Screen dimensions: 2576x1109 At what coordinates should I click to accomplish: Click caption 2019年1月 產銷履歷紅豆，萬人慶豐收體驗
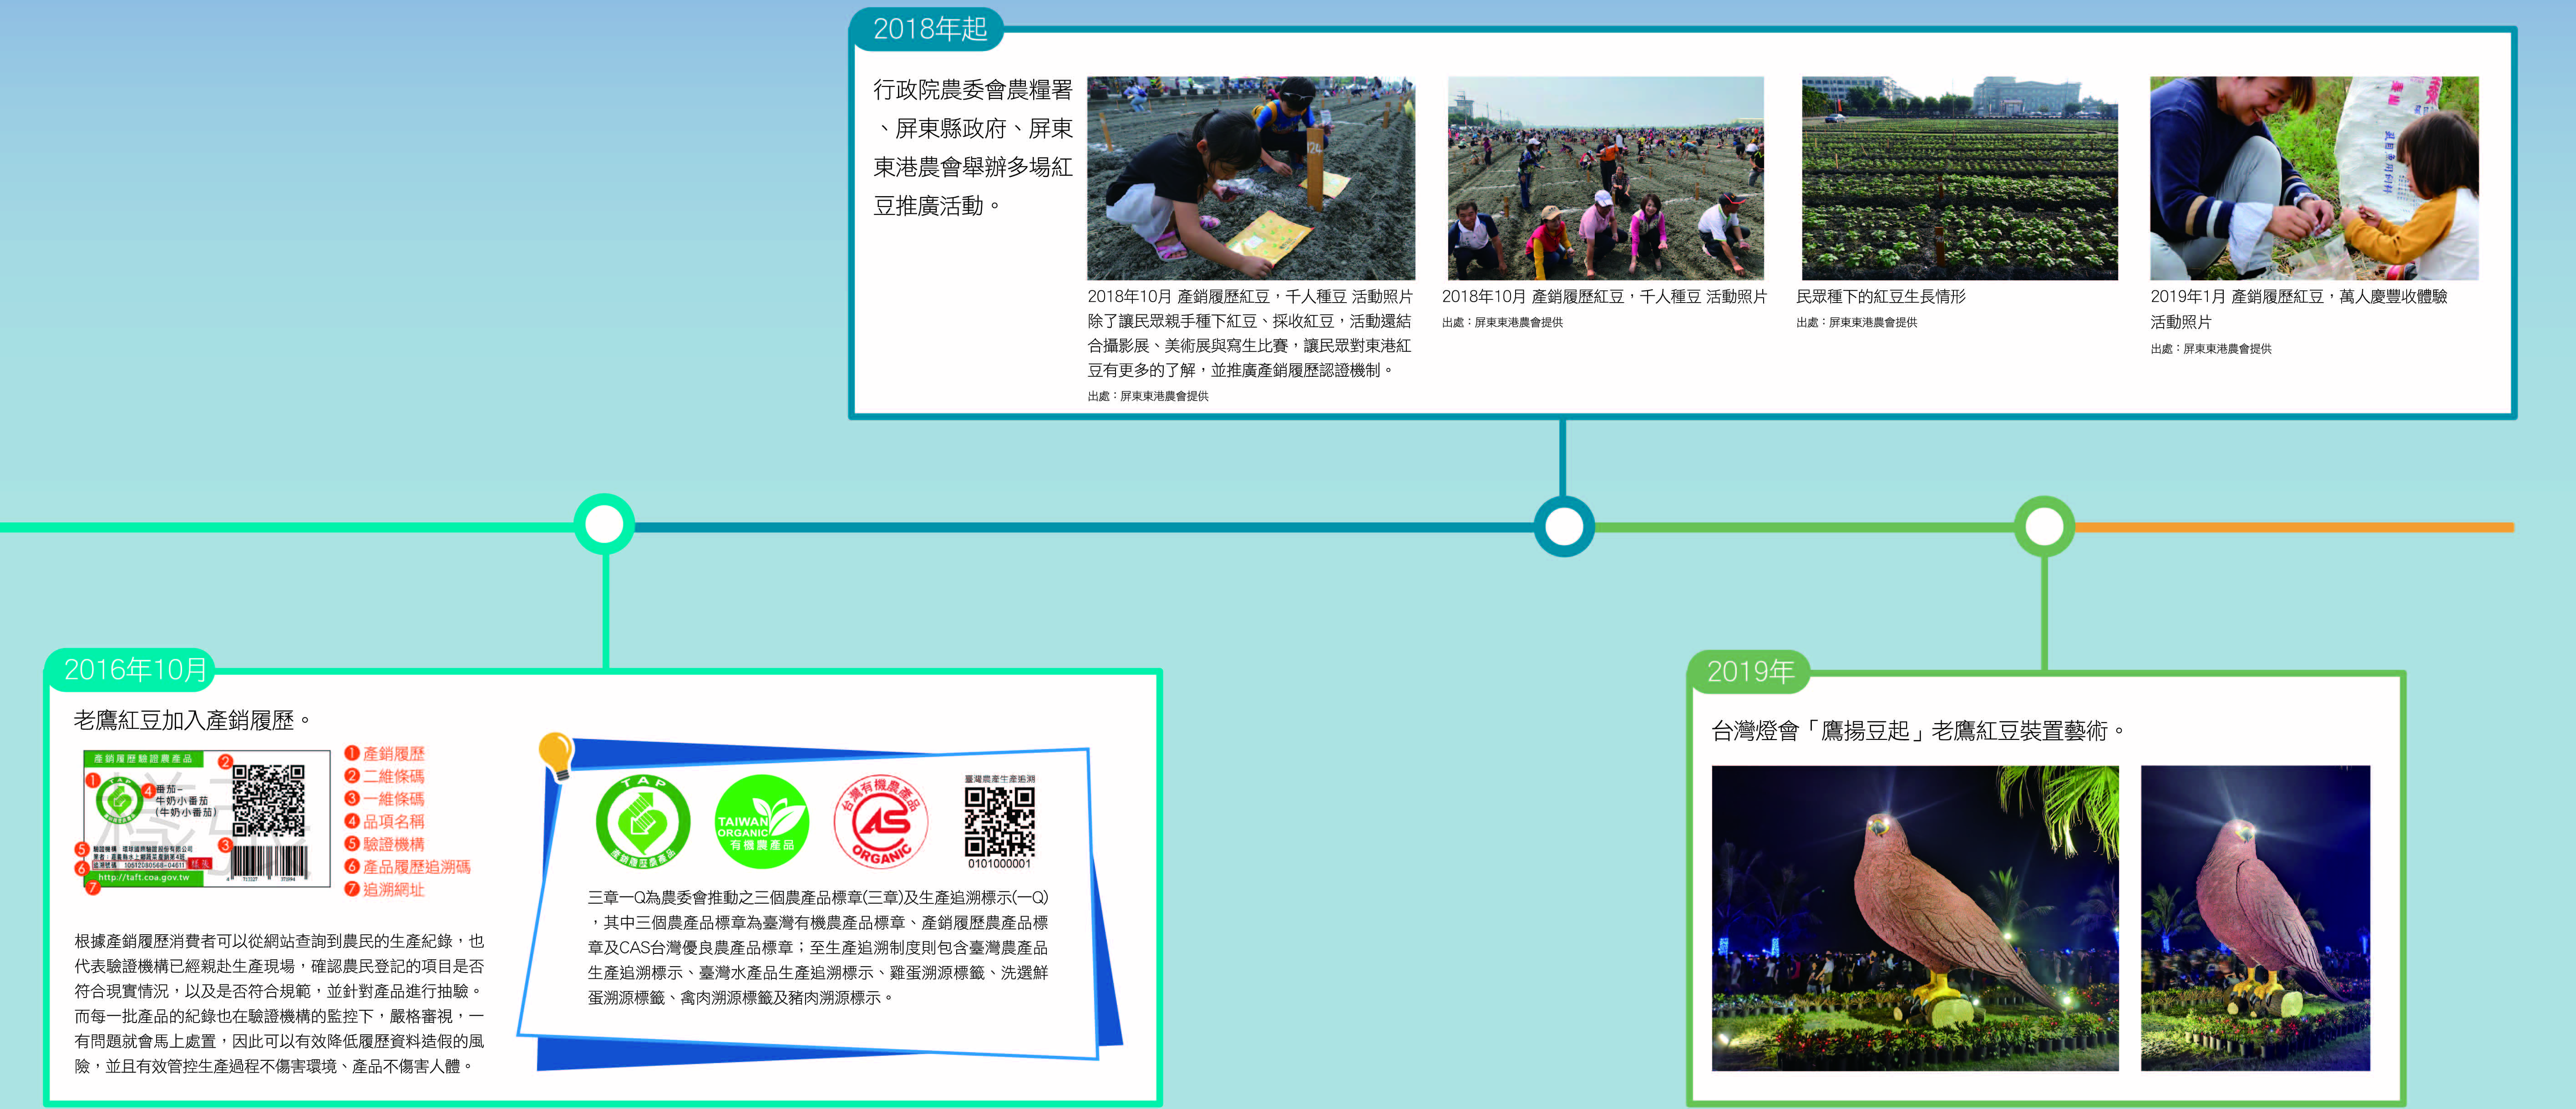(2299, 297)
